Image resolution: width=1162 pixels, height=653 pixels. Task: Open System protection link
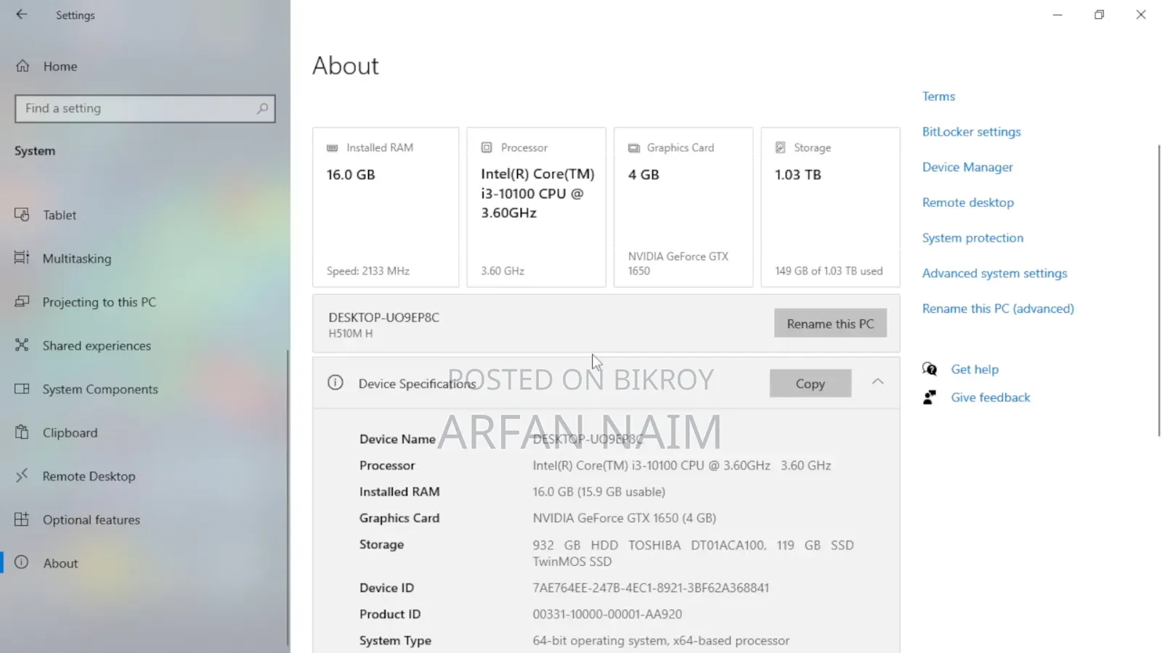[972, 238]
